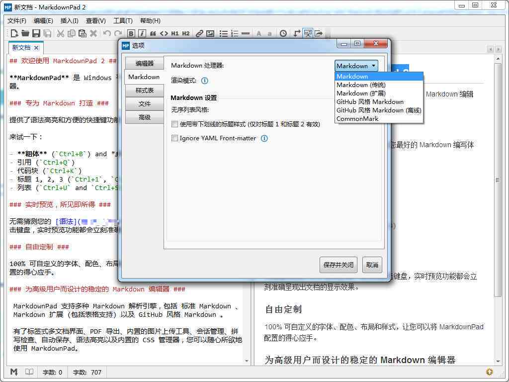The width and height of the screenshot is (509, 382).
Task: Click the Copy icon in toolbar
Action: pyautogui.click(x=72, y=33)
